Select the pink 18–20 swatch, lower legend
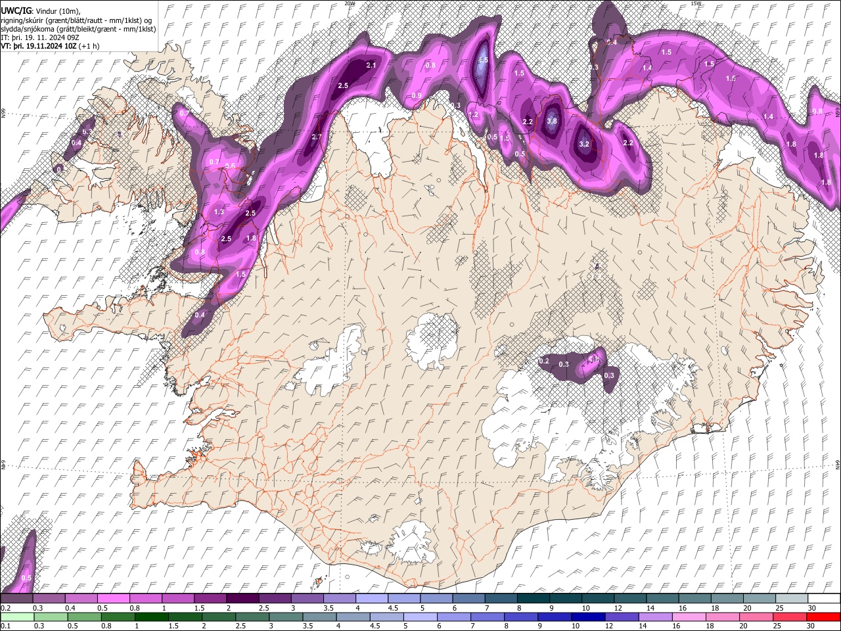Screen dimensions: 841x631 click(x=723, y=617)
